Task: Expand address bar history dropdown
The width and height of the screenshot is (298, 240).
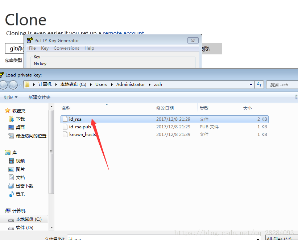Action: [x=251, y=84]
